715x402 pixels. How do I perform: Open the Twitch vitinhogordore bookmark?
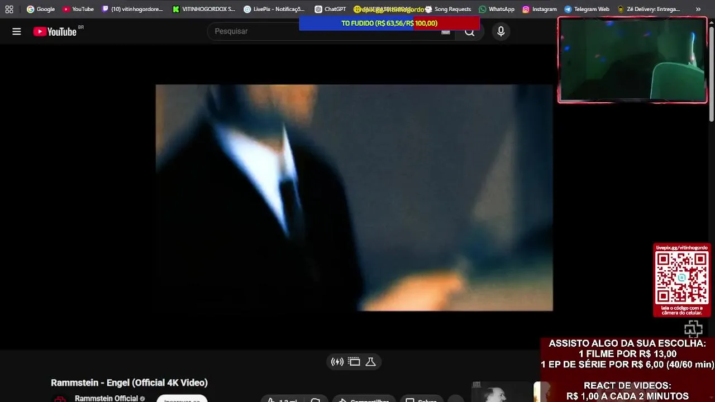pos(132,9)
